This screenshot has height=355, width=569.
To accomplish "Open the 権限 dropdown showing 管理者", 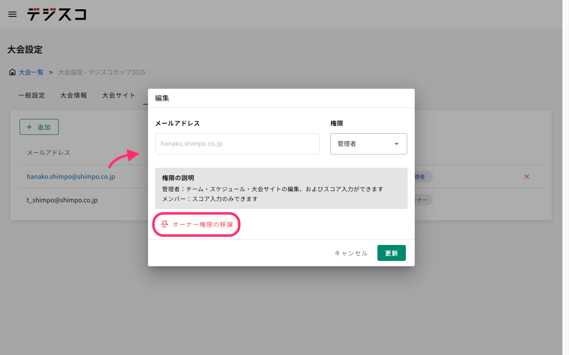I will click(369, 144).
